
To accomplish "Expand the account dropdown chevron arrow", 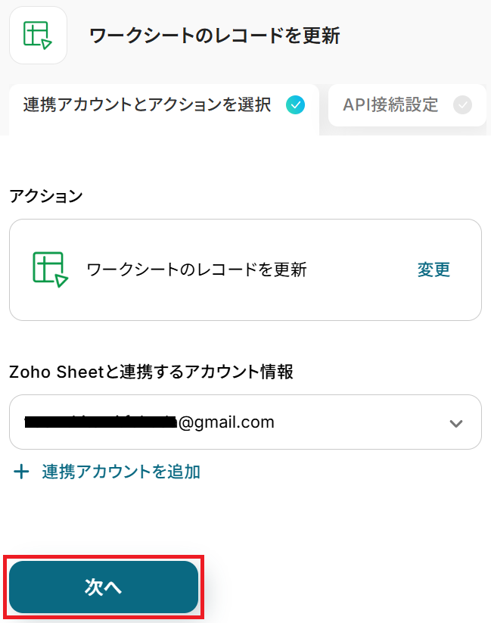I will pyautogui.click(x=455, y=423).
